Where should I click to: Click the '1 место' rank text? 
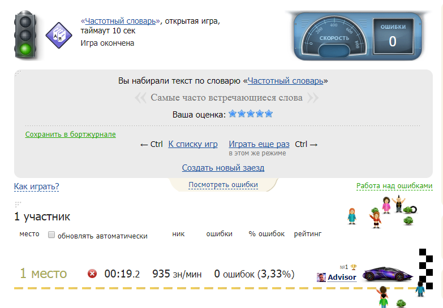pos(43,274)
